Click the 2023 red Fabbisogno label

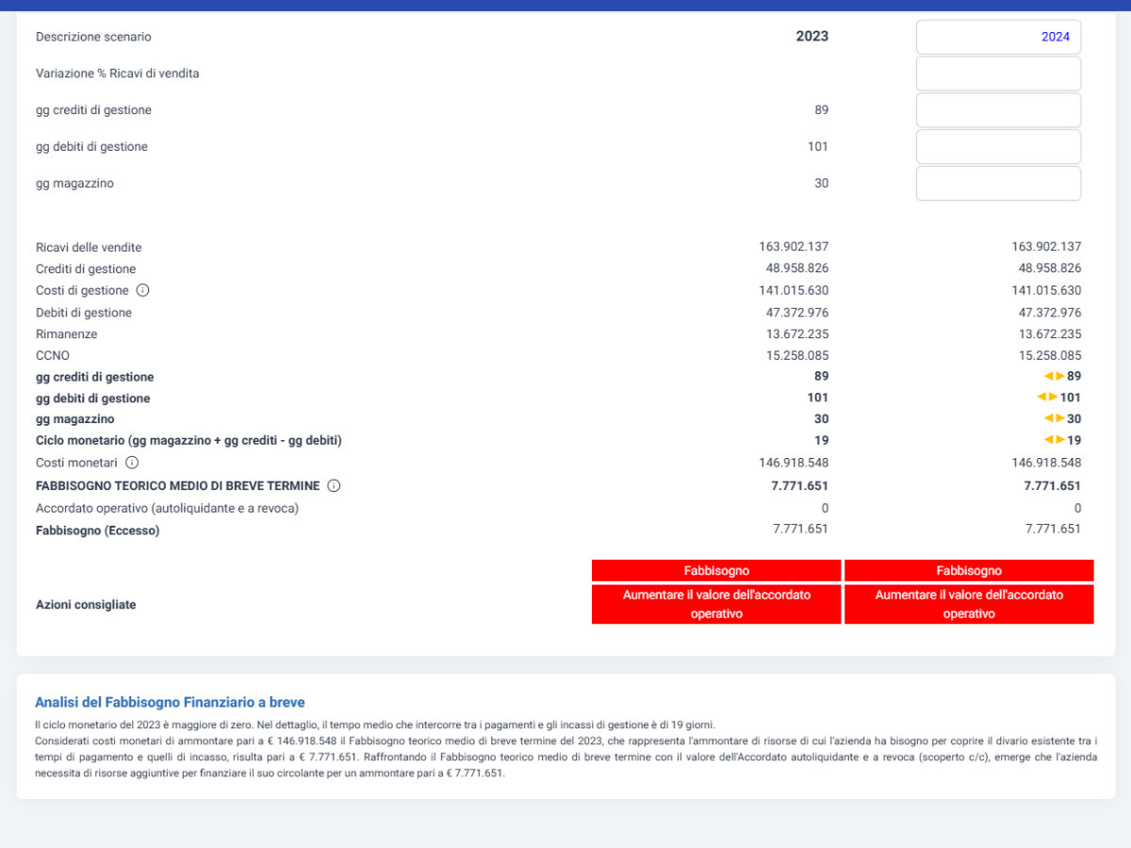pyautogui.click(x=716, y=571)
